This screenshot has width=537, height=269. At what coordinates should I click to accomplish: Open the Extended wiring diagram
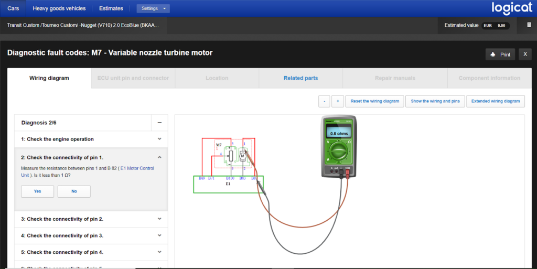click(x=495, y=101)
